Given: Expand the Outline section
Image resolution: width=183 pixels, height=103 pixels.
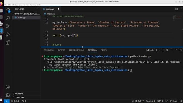Looking at the screenshot, I should [26, 94].
